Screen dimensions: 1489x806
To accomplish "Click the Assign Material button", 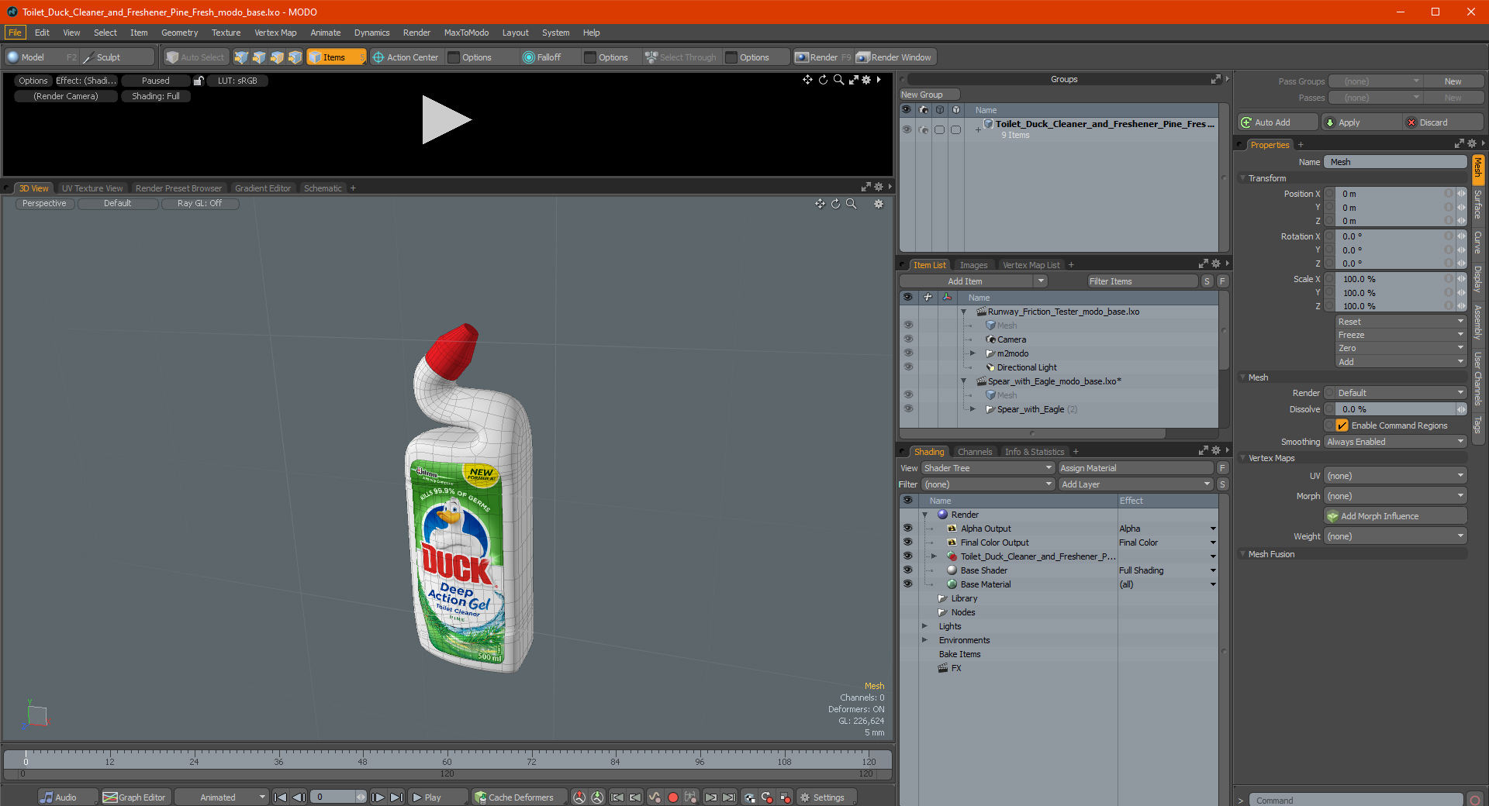I will (x=1135, y=468).
